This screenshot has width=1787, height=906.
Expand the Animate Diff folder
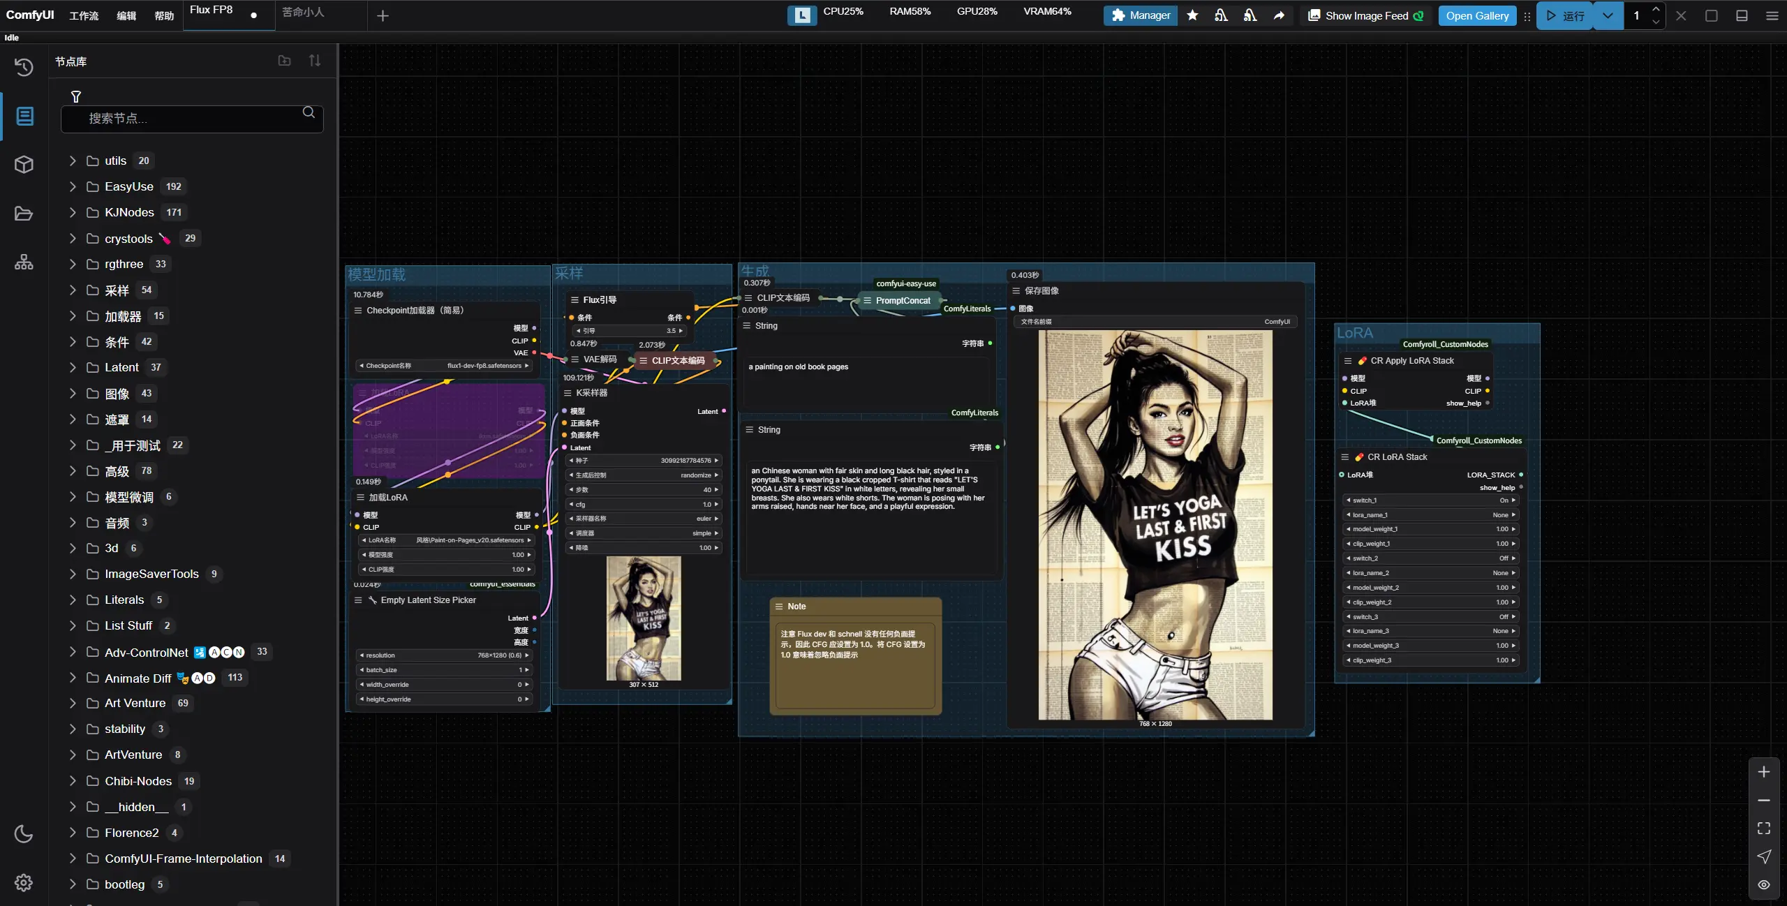point(138,678)
